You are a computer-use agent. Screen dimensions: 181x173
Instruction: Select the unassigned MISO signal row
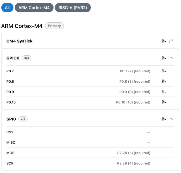click(x=90, y=142)
